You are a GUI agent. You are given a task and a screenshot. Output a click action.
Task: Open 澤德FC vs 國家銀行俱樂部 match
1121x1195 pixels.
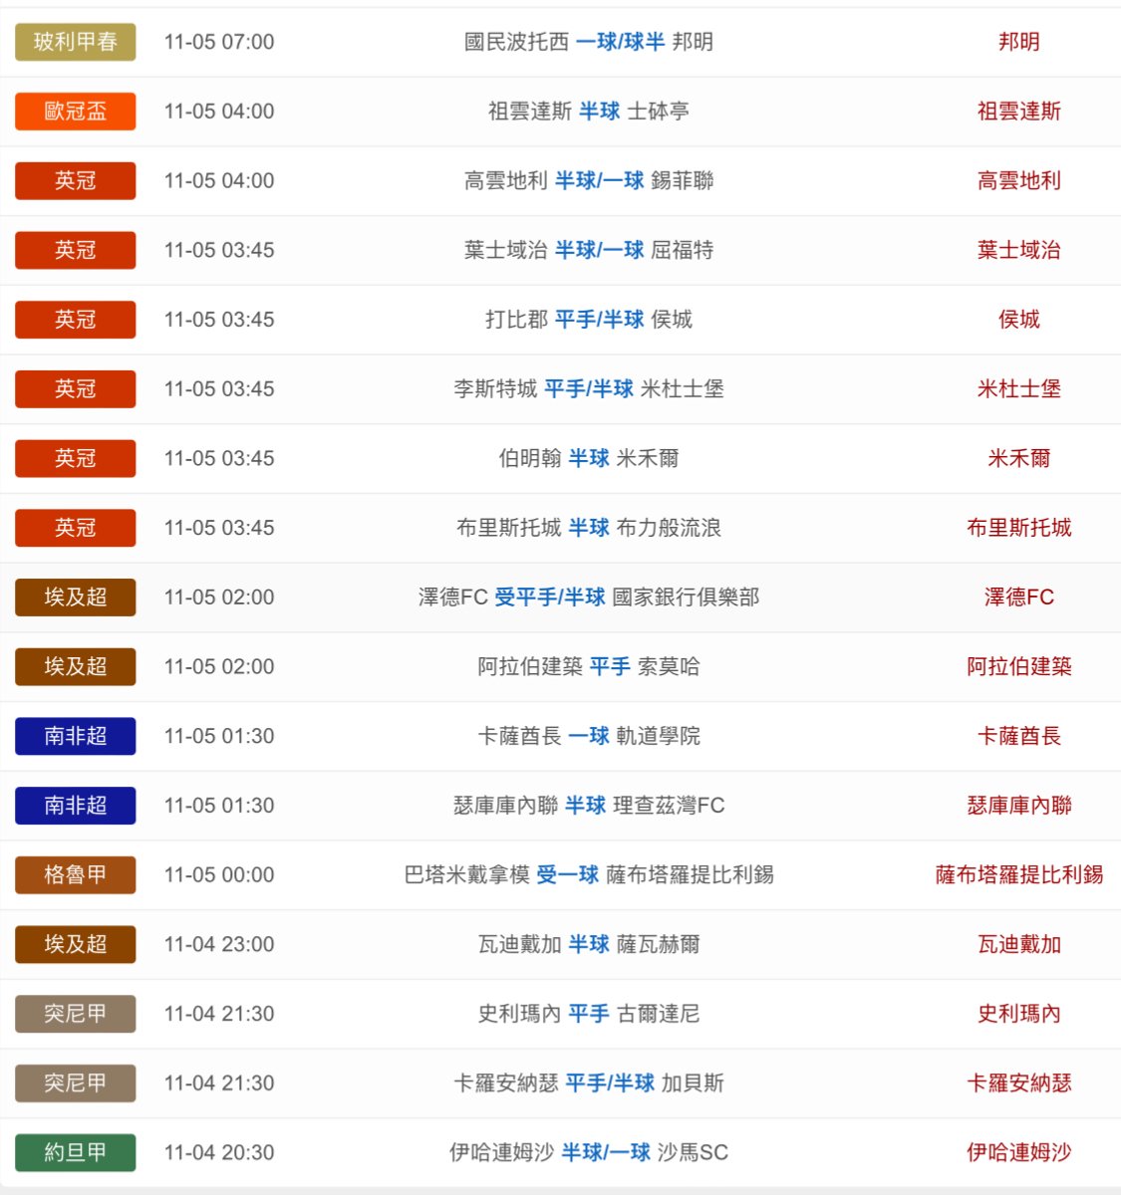(x=588, y=597)
